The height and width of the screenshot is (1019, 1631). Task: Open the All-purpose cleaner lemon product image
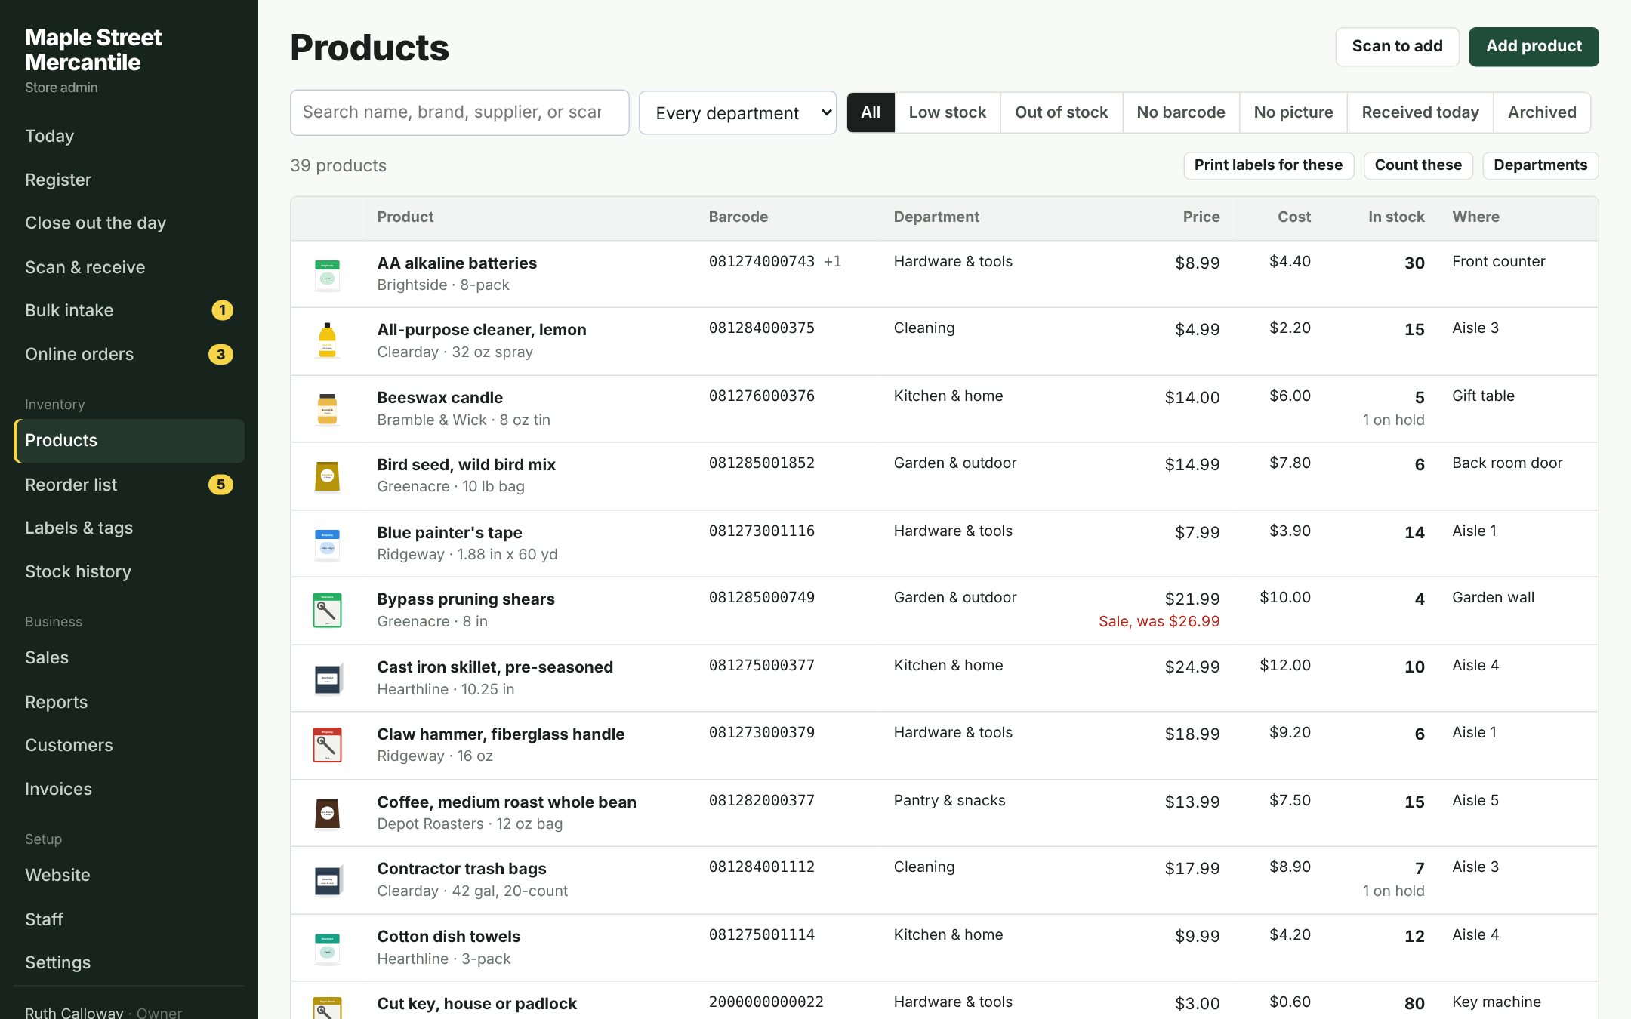coord(327,341)
